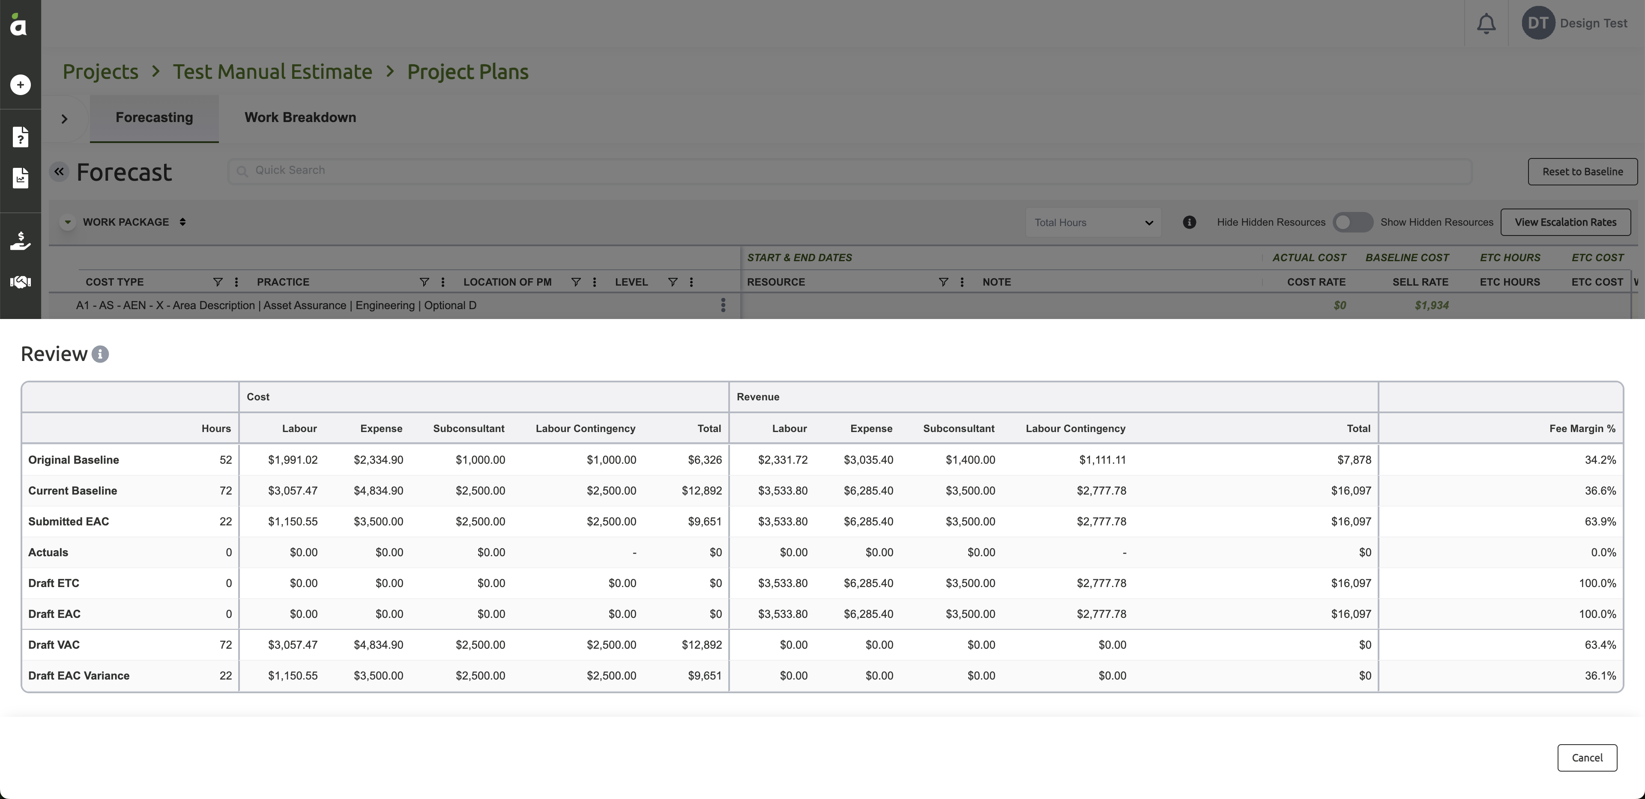Viewport: 1645px width, 799px height.
Task: Select the Original Baseline row label
Action: 73,460
